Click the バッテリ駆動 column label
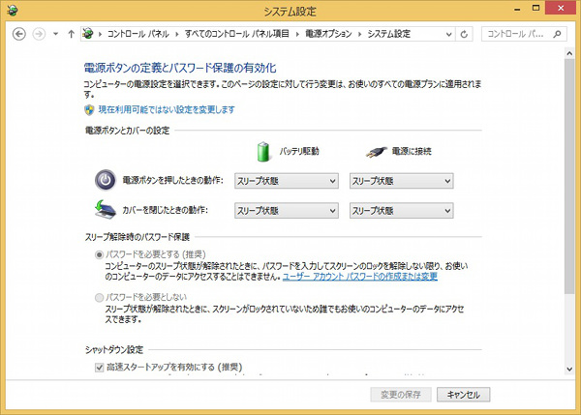Viewport: 581px width, 415px height. (x=299, y=152)
